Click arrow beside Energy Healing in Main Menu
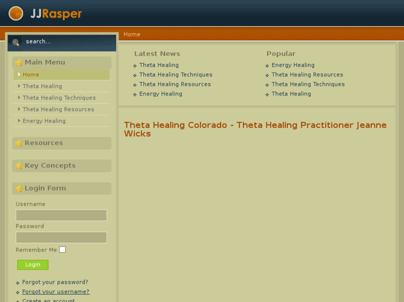Screen dimensions: 404x302 pyautogui.click(x=19, y=121)
